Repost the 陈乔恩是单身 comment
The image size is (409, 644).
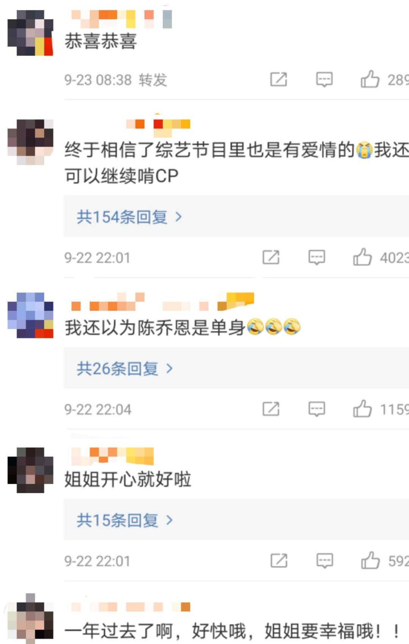pos(271,409)
